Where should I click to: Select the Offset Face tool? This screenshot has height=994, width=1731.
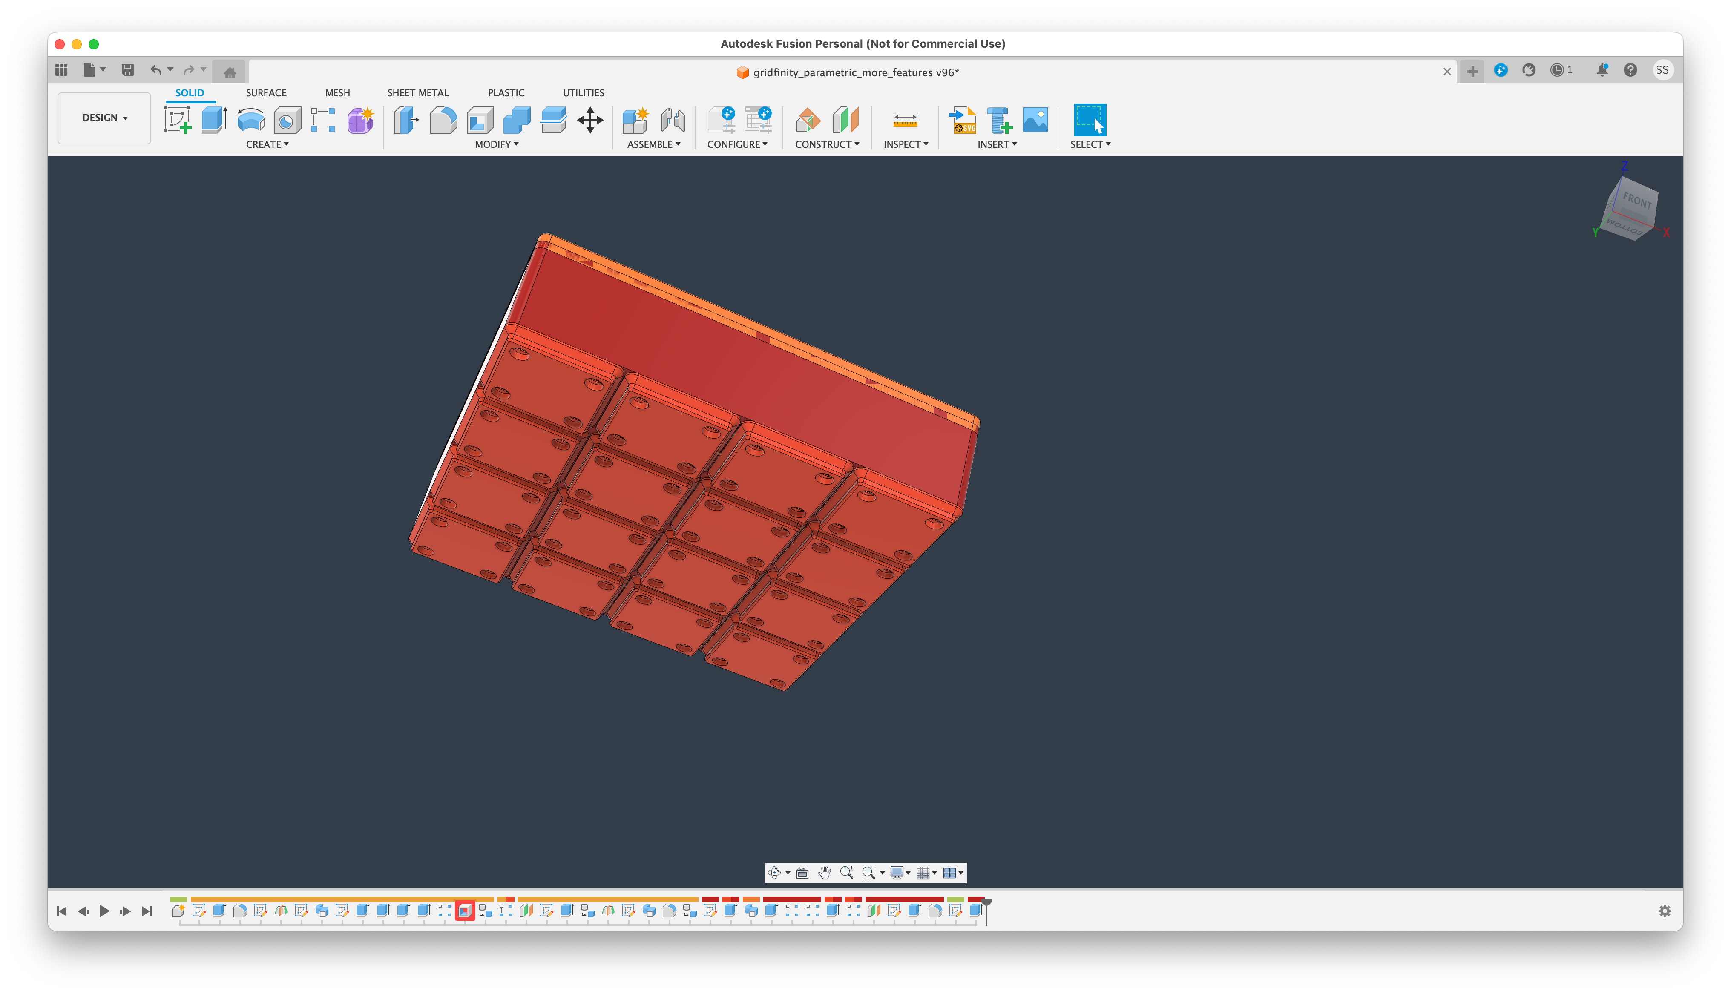pos(554,120)
